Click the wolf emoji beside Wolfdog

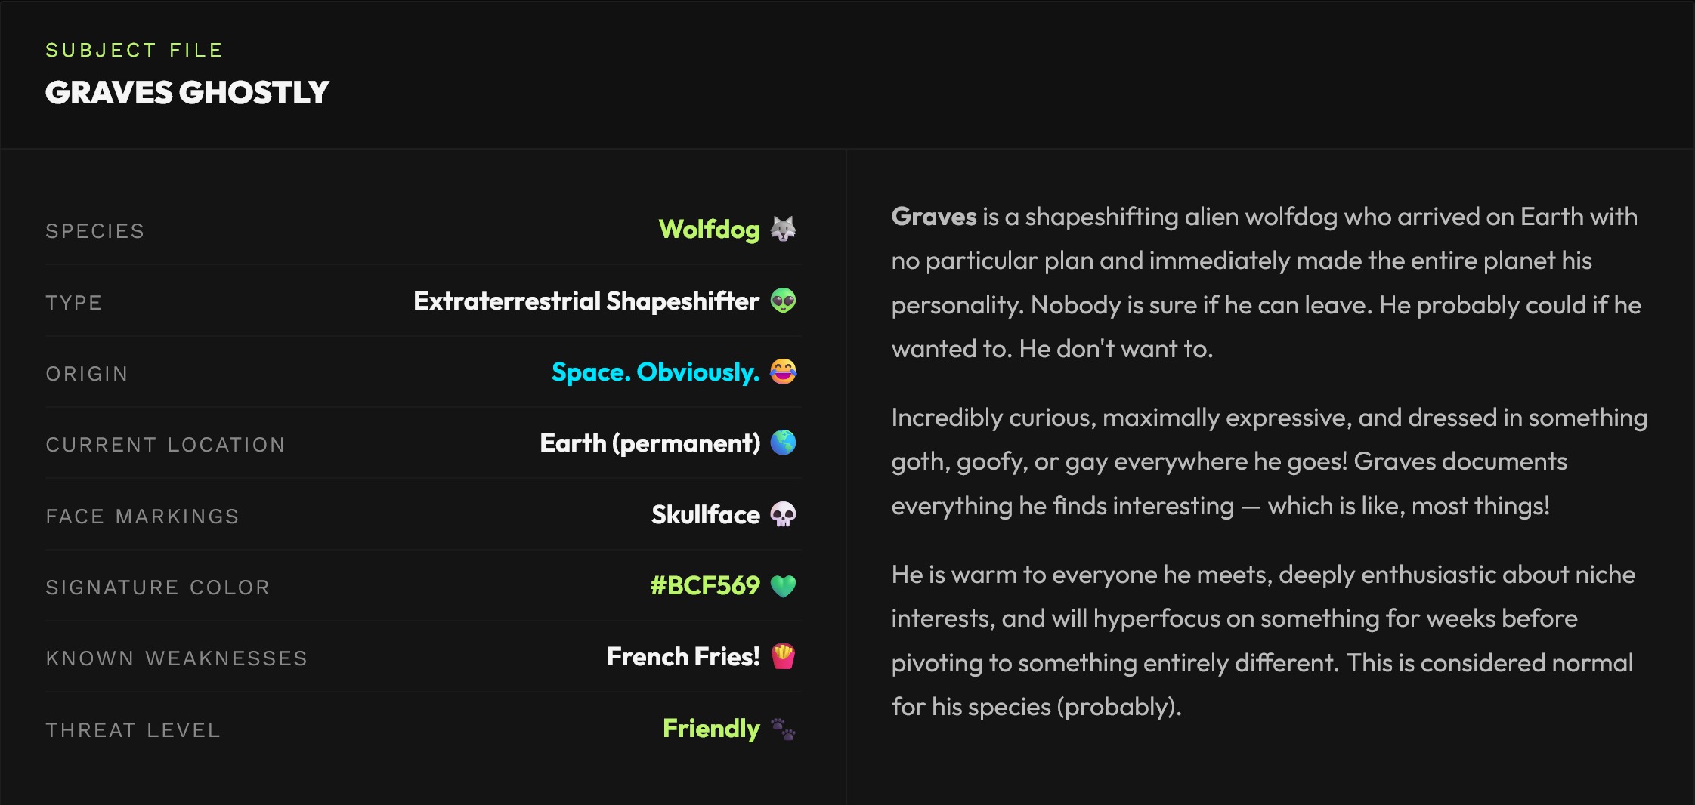point(783,229)
